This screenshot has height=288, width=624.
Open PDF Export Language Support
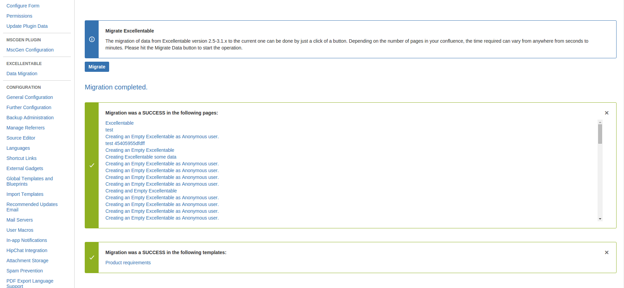coord(30,283)
